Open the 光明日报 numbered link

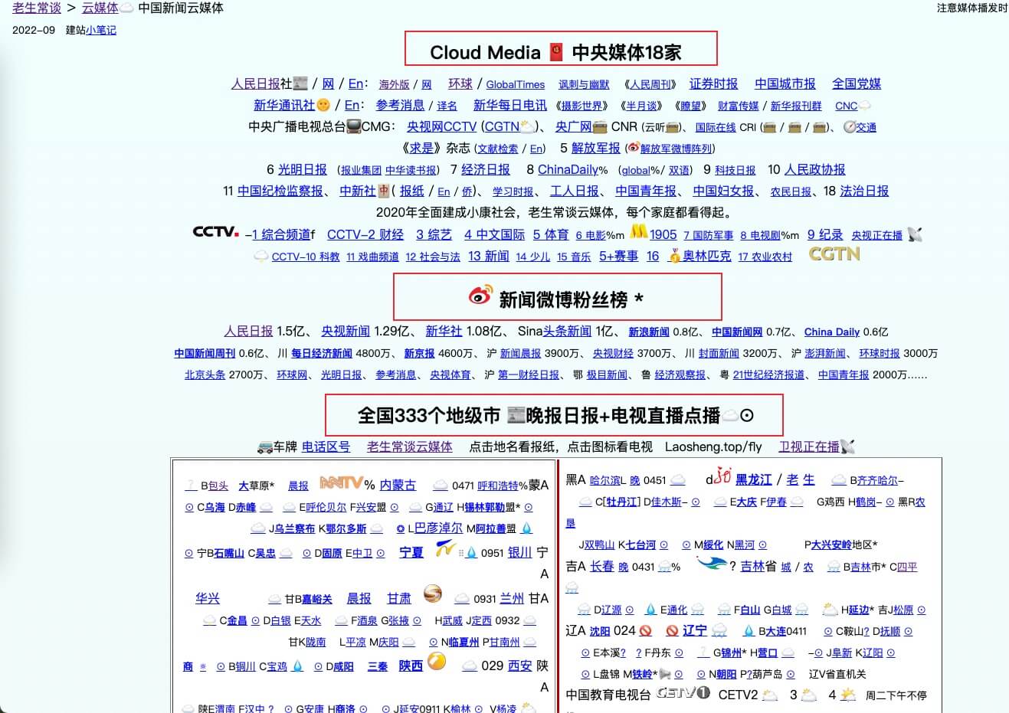click(302, 169)
